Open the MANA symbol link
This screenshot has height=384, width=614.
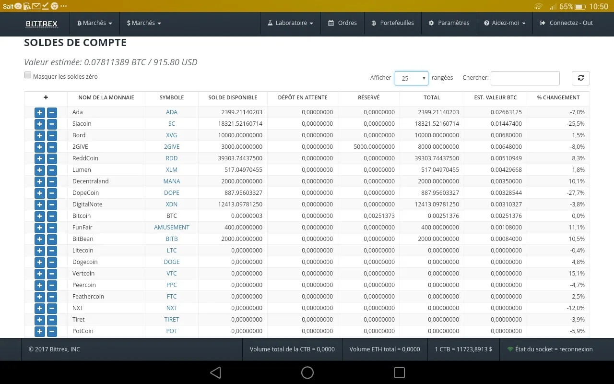pyautogui.click(x=172, y=181)
